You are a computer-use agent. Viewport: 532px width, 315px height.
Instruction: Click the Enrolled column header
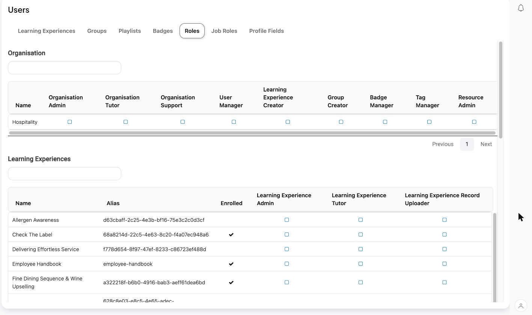(231, 203)
